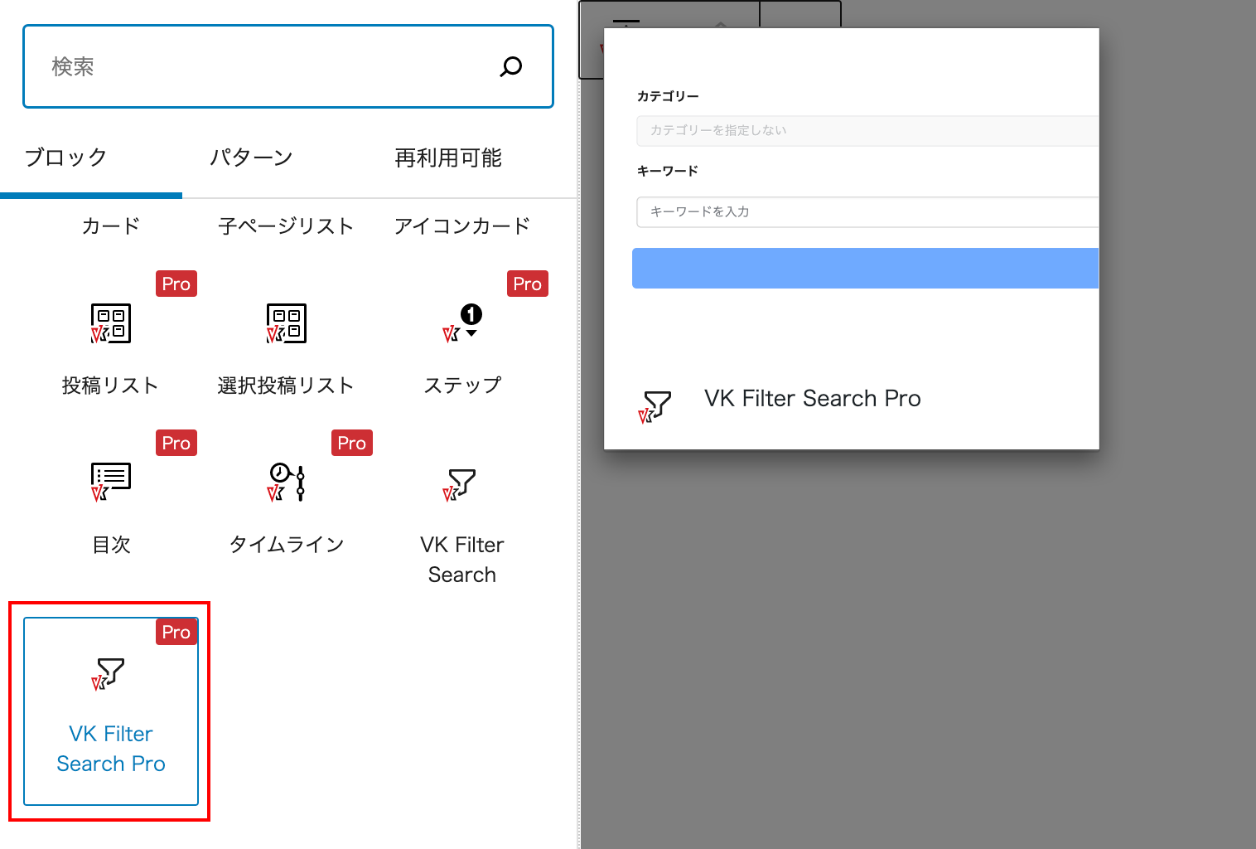Click the blue search button in preview
1256x849 pixels.
click(865, 268)
